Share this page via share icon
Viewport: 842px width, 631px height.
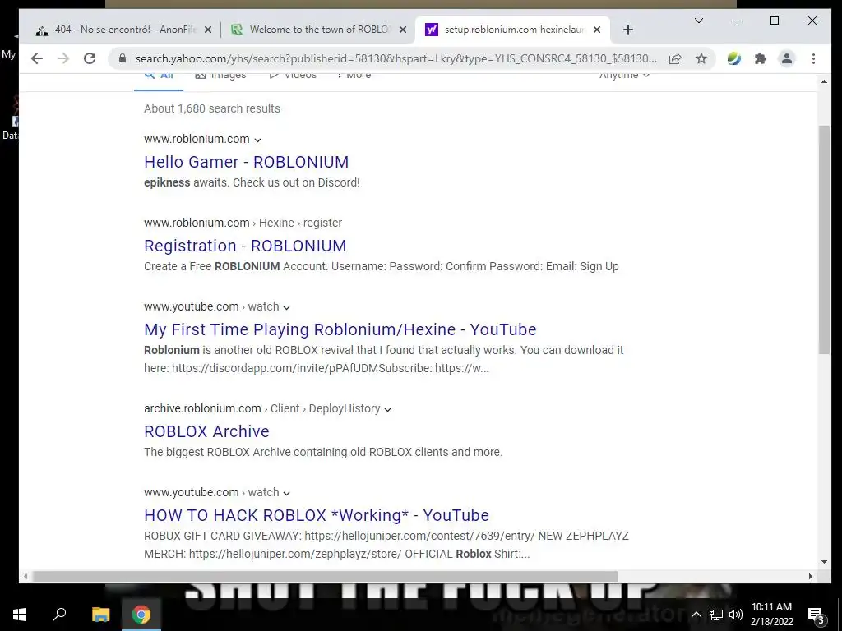676,58
